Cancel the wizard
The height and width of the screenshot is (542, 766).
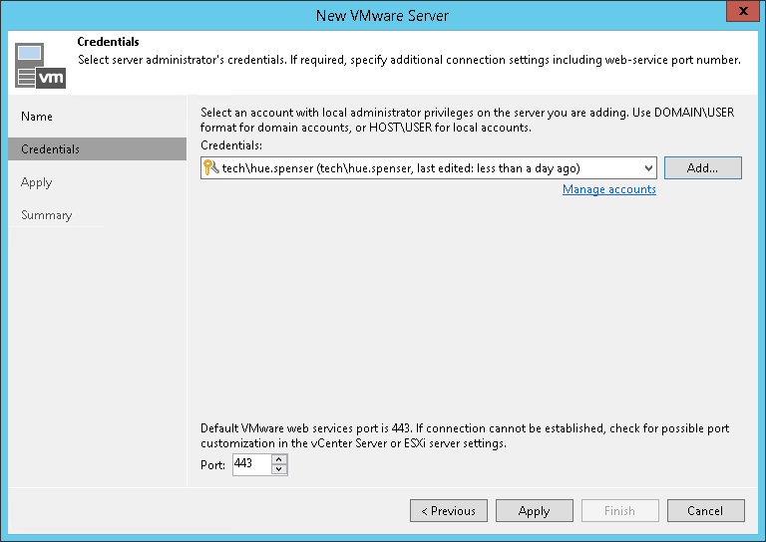pyautogui.click(x=705, y=511)
